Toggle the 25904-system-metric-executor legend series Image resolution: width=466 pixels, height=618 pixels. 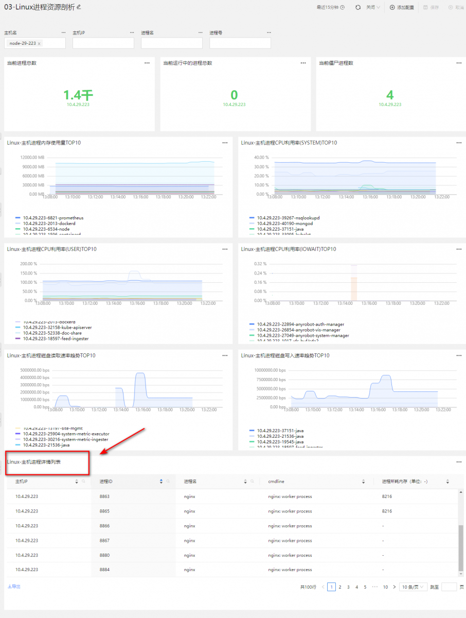click(x=62, y=434)
